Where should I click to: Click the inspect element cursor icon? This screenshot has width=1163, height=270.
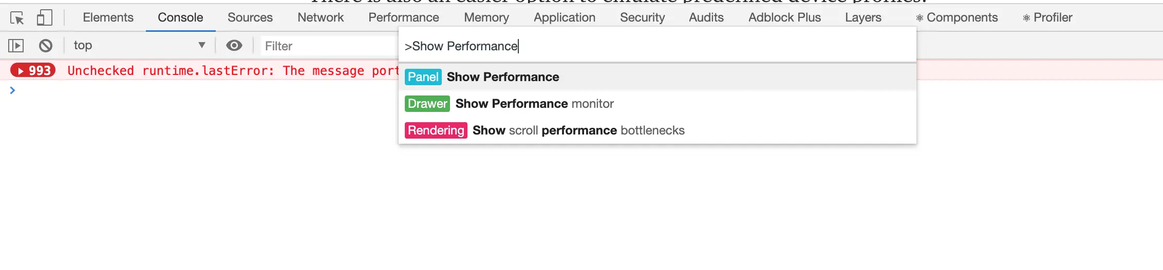tap(17, 18)
